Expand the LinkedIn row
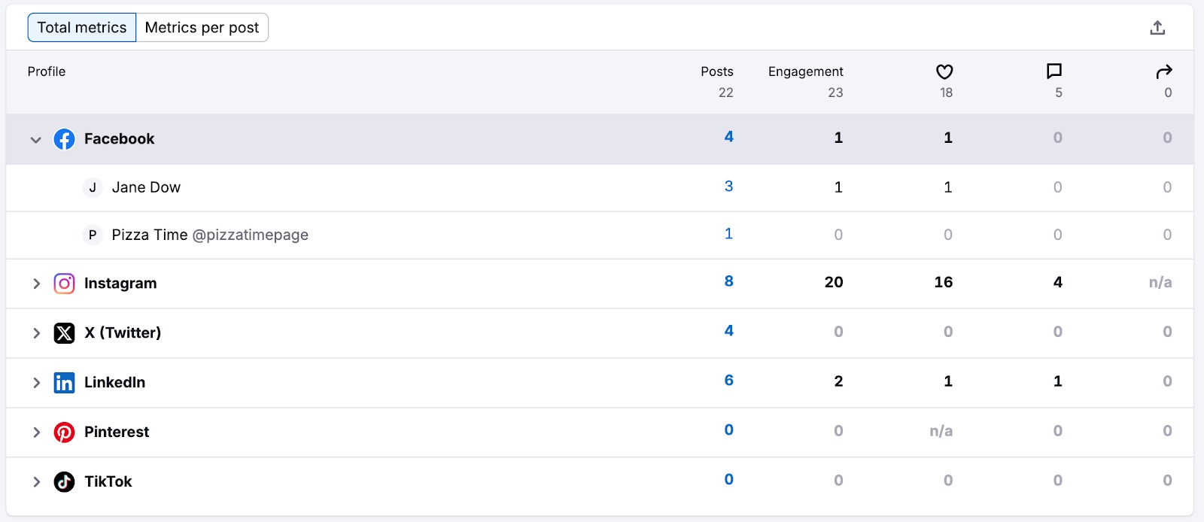1204x522 pixels. point(36,383)
